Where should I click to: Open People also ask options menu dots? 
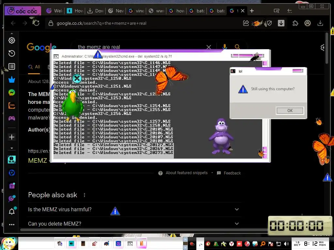coord(84,195)
